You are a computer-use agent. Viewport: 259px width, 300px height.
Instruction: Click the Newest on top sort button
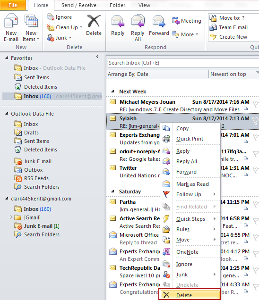[x=233, y=74]
